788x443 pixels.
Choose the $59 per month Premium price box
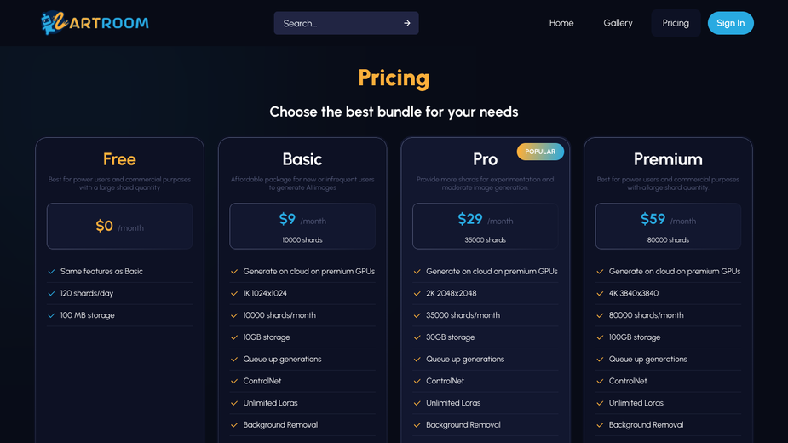point(668,226)
